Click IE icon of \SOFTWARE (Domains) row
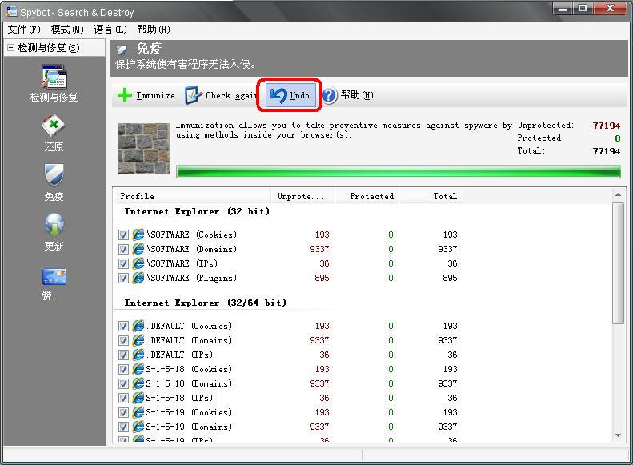Screen dimensions: 633x465 pyautogui.click(x=138, y=249)
